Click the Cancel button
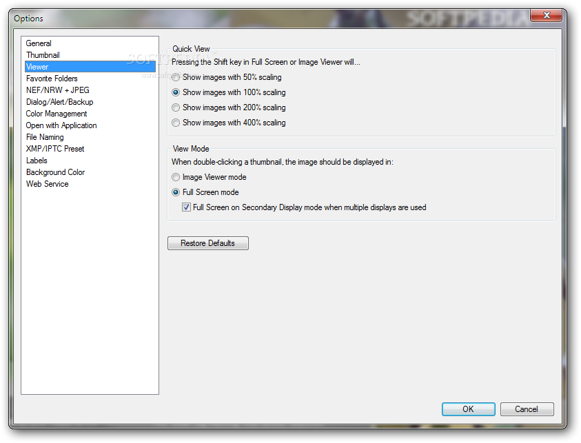 tap(527, 409)
